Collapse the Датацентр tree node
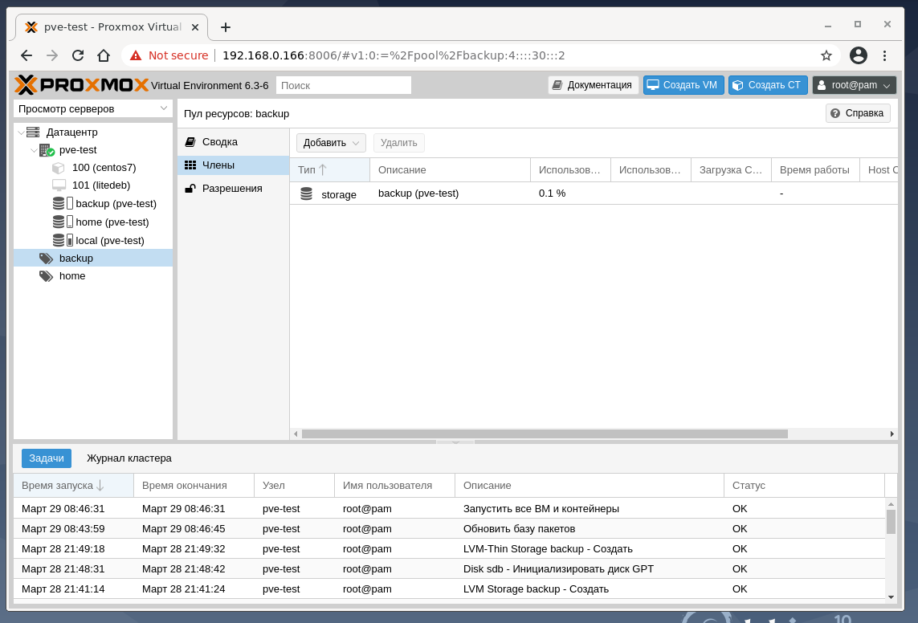The height and width of the screenshot is (623, 918). [x=20, y=132]
